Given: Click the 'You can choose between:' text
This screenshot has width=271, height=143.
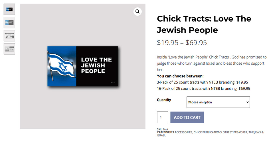Looking at the screenshot, I should coord(180,76).
